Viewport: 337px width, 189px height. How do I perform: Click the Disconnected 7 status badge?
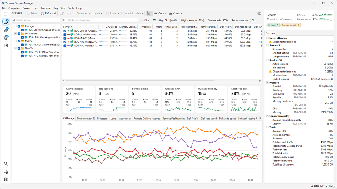coord(290,25)
